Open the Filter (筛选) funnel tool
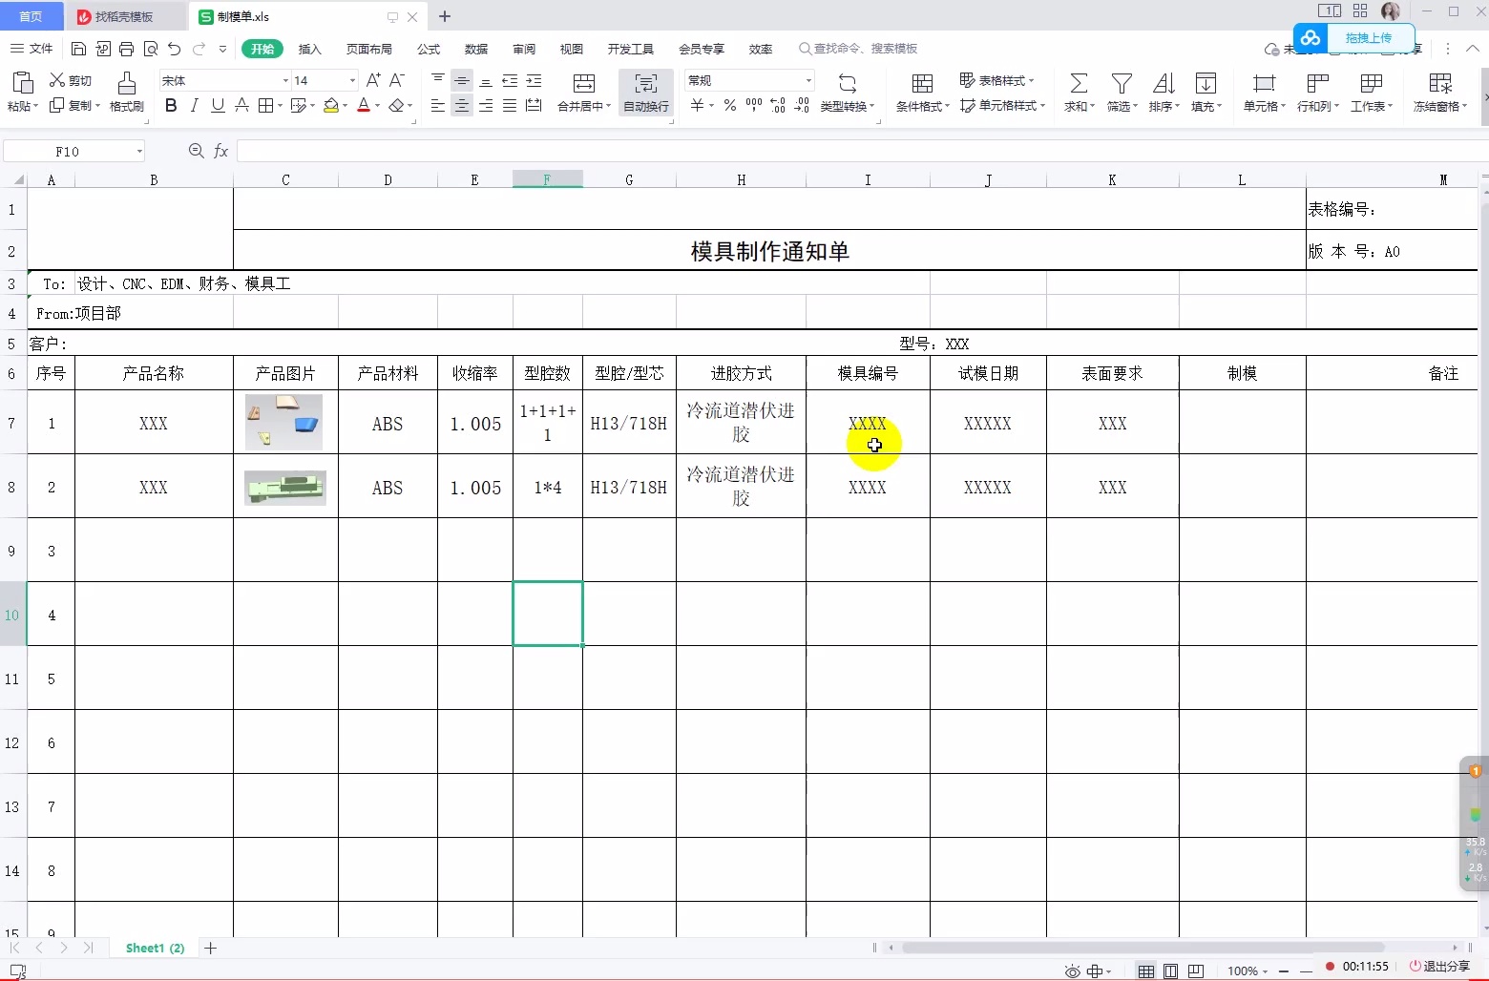Image resolution: width=1489 pixels, height=981 pixels. tap(1122, 83)
